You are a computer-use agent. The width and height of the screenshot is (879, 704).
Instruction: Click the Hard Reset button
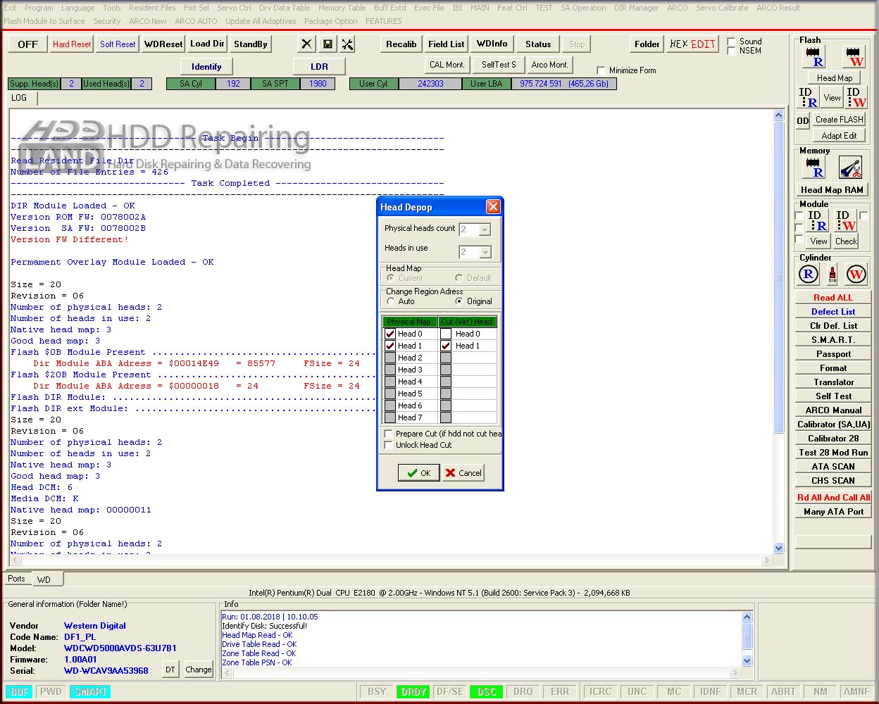click(72, 44)
